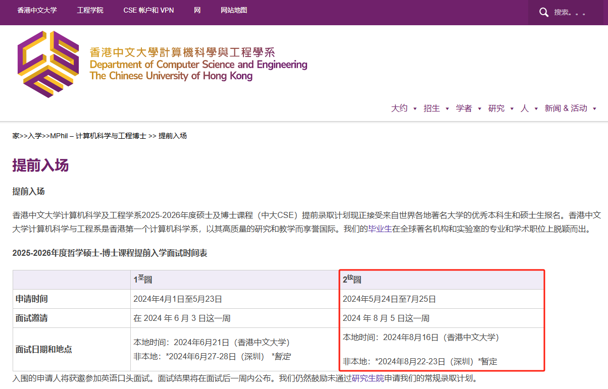Open the 学者 navigation menu
This screenshot has height=389, width=608.
(464, 108)
